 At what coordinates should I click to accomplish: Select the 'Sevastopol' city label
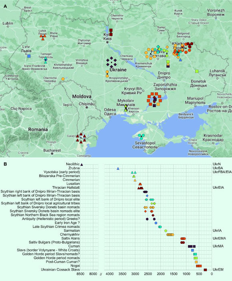[145, 143]
